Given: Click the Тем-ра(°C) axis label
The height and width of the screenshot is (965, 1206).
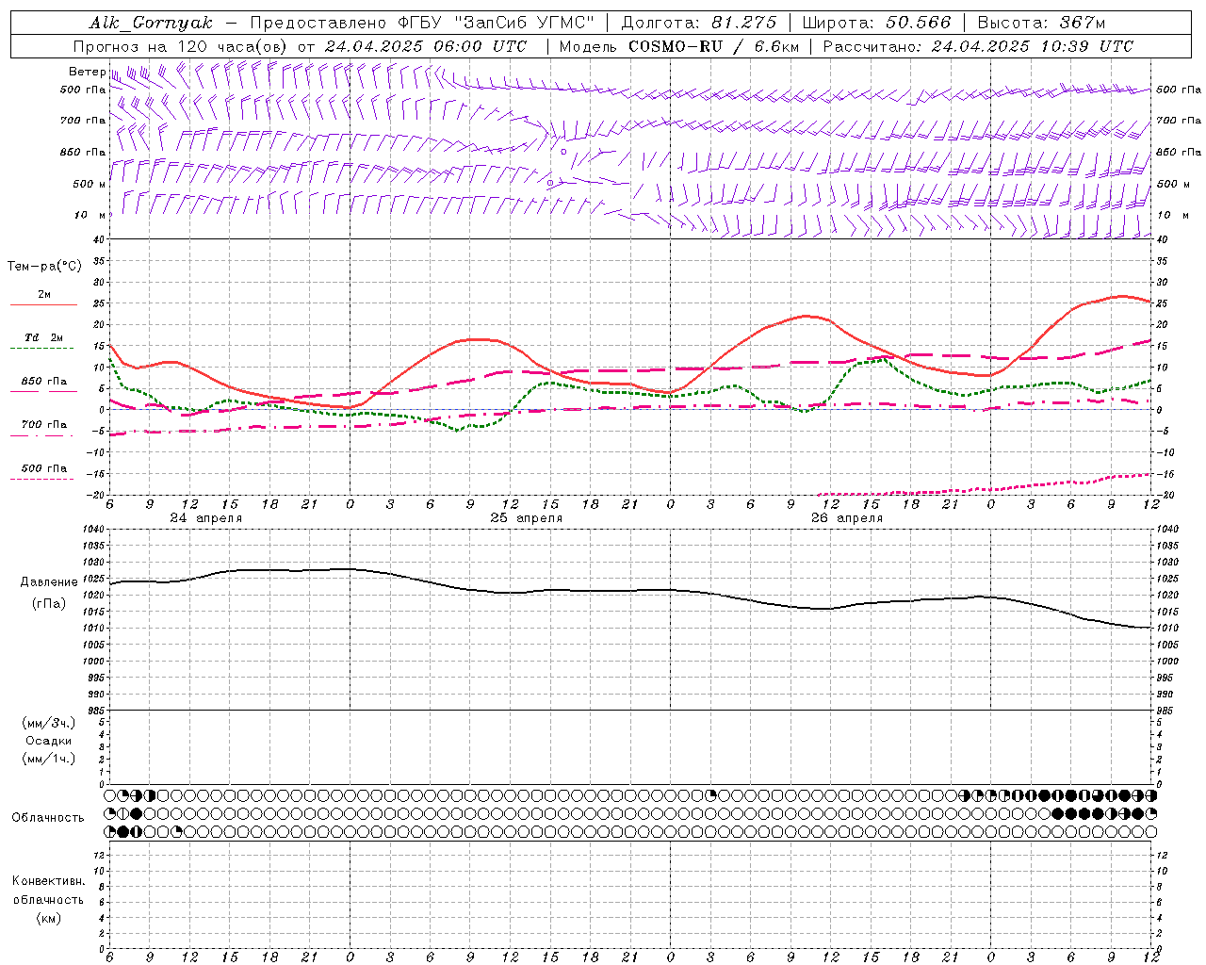Looking at the screenshot, I should tap(44, 267).
